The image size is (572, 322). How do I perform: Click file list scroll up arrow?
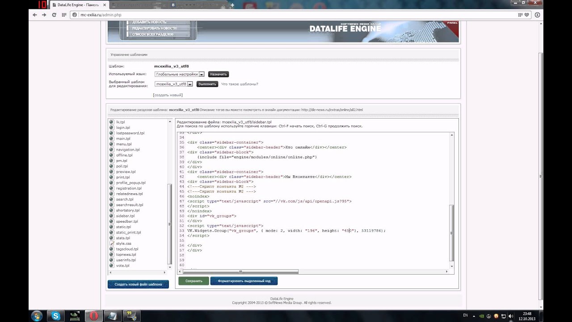click(x=170, y=122)
